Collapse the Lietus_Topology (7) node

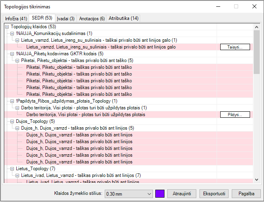coord(12,169)
